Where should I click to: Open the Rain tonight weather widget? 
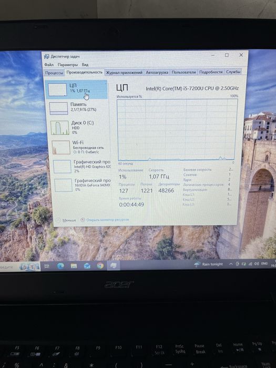[x=209, y=264]
